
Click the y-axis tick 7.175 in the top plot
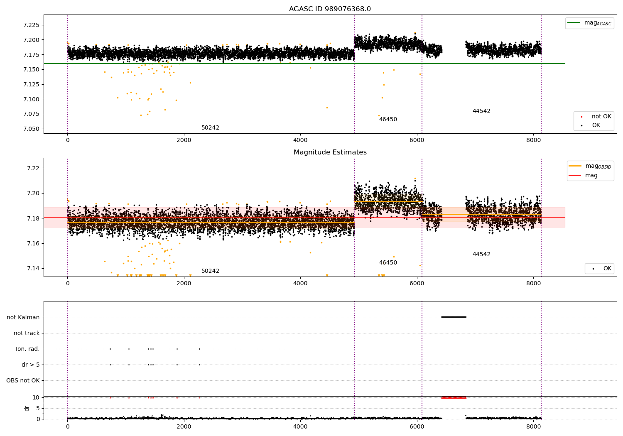click(x=32, y=55)
